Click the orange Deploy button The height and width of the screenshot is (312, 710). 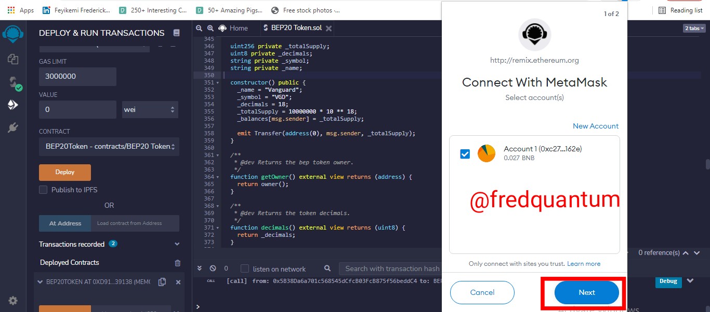[x=65, y=172]
